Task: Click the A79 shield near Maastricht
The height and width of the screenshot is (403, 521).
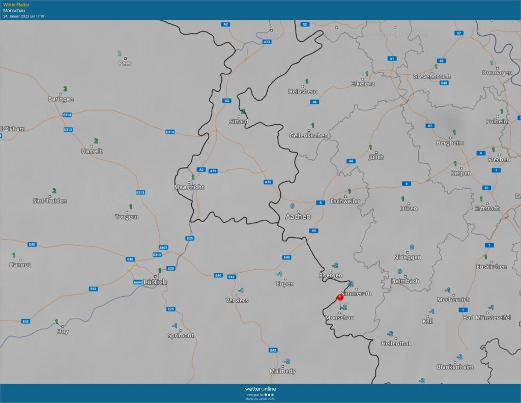Action: pyautogui.click(x=213, y=171)
